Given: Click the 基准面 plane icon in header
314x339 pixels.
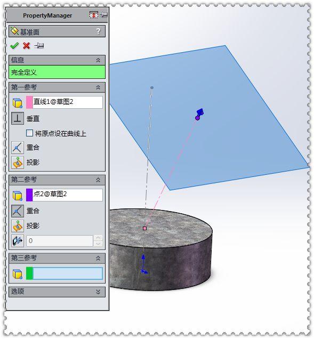Looking at the screenshot, I should click(x=15, y=31).
